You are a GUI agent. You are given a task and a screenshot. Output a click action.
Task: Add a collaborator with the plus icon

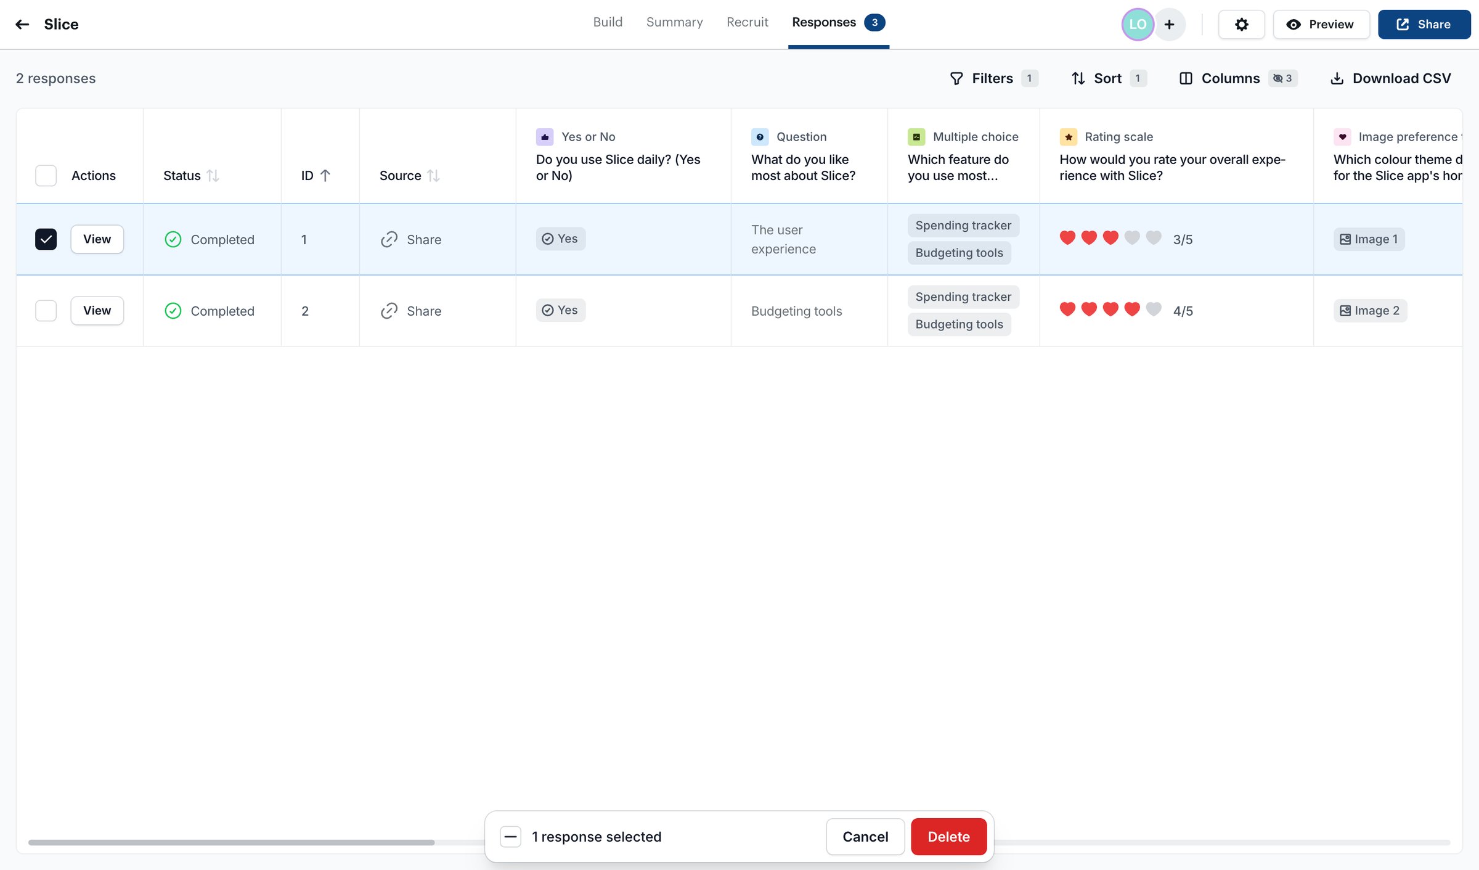tap(1169, 24)
